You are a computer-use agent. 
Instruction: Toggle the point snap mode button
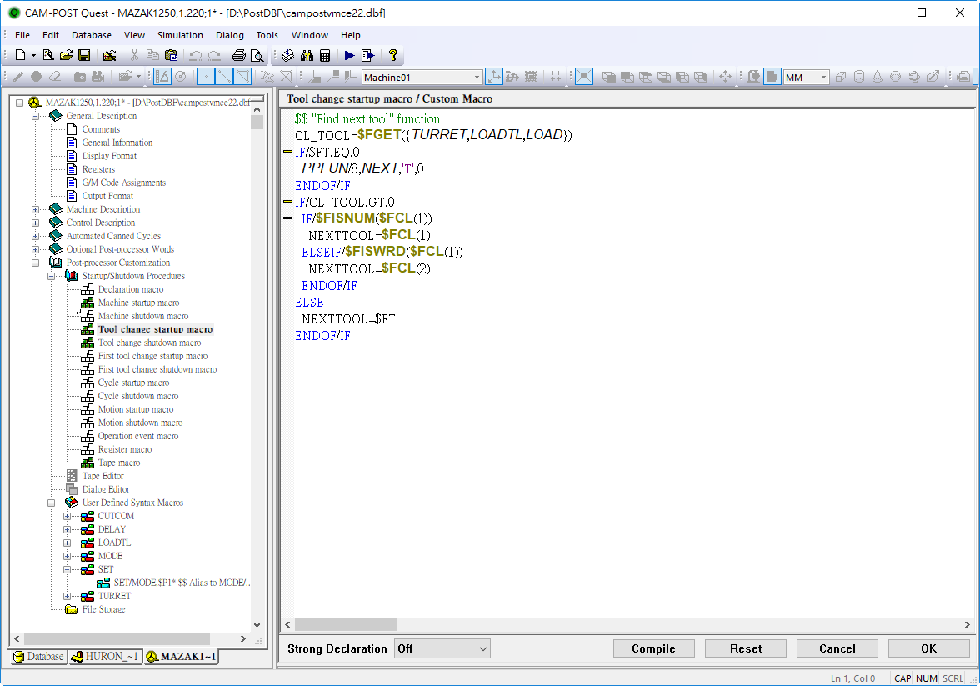(x=206, y=77)
